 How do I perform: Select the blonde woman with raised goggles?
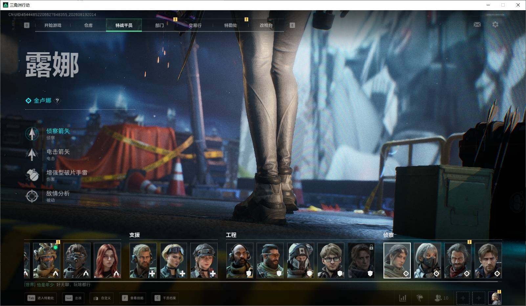(174, 260)
